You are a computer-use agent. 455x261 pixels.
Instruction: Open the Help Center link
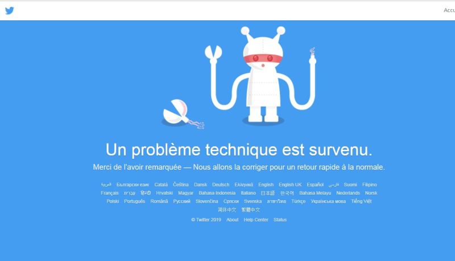click(x=256, y=220)
